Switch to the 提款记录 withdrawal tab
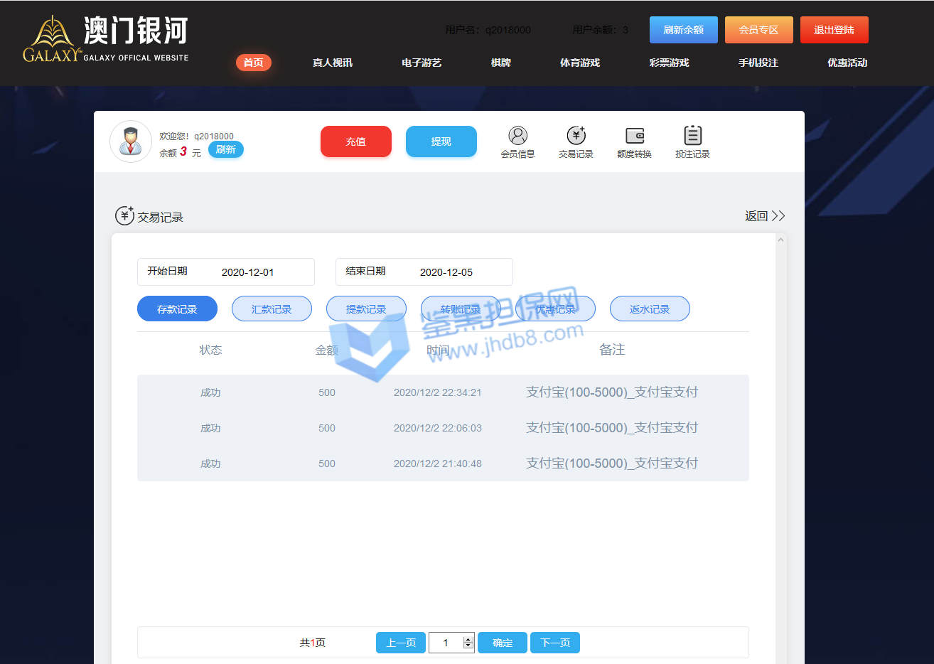 [x=366, y=309]
